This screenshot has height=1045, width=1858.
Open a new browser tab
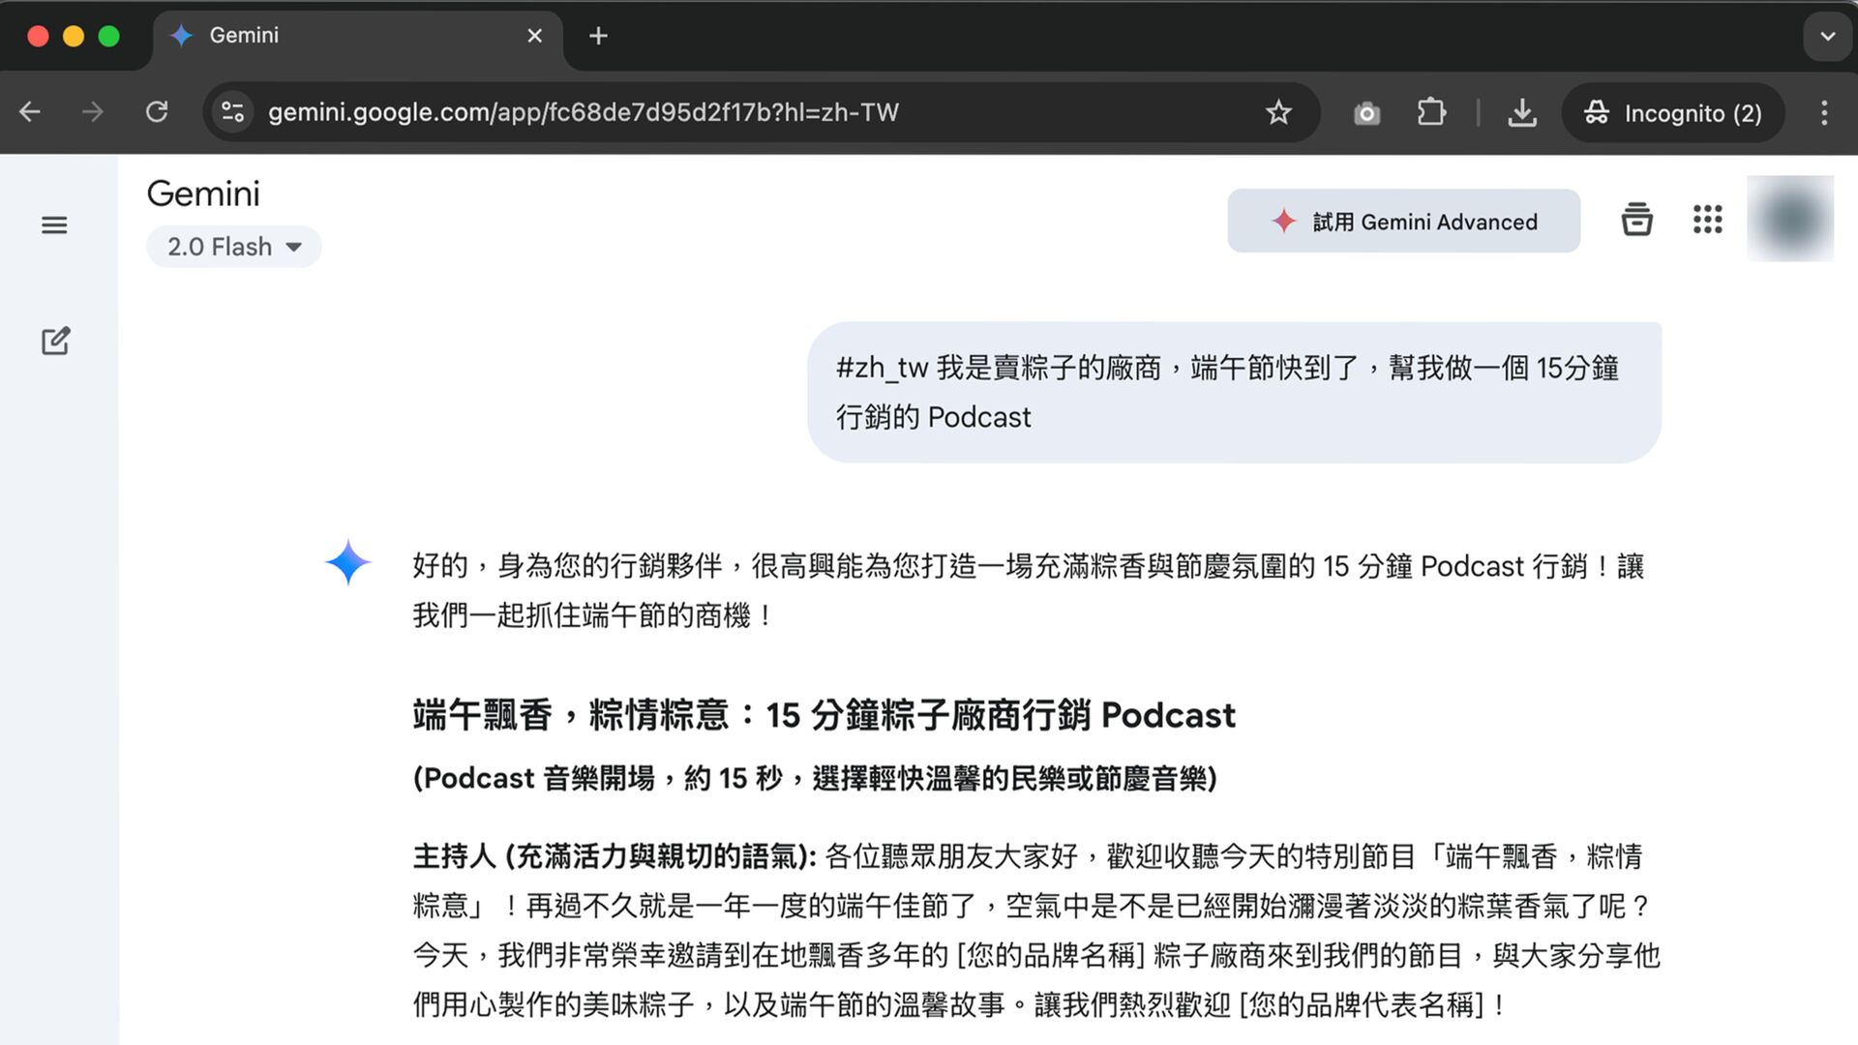click(x=598, y=36)
